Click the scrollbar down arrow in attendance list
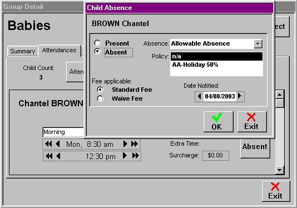This screenshot has width=297, height=208. click(x=280, y=170)
